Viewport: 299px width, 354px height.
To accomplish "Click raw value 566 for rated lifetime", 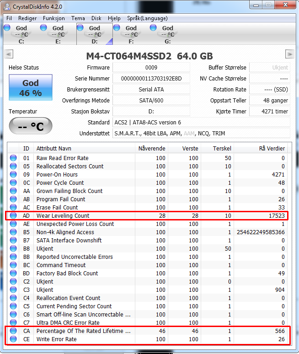I will [280, 331].
